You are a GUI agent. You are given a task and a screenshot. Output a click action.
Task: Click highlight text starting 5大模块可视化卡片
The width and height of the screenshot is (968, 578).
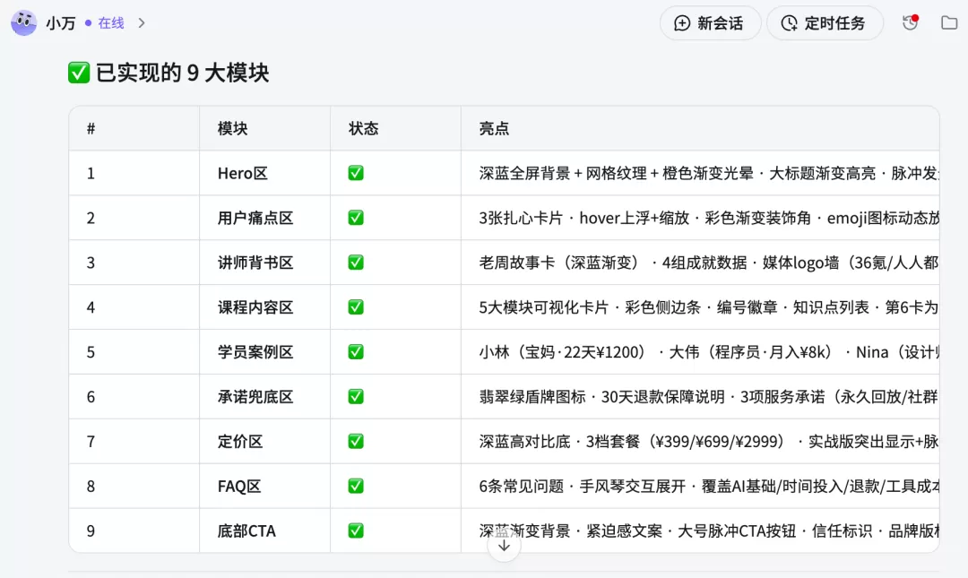709,306
